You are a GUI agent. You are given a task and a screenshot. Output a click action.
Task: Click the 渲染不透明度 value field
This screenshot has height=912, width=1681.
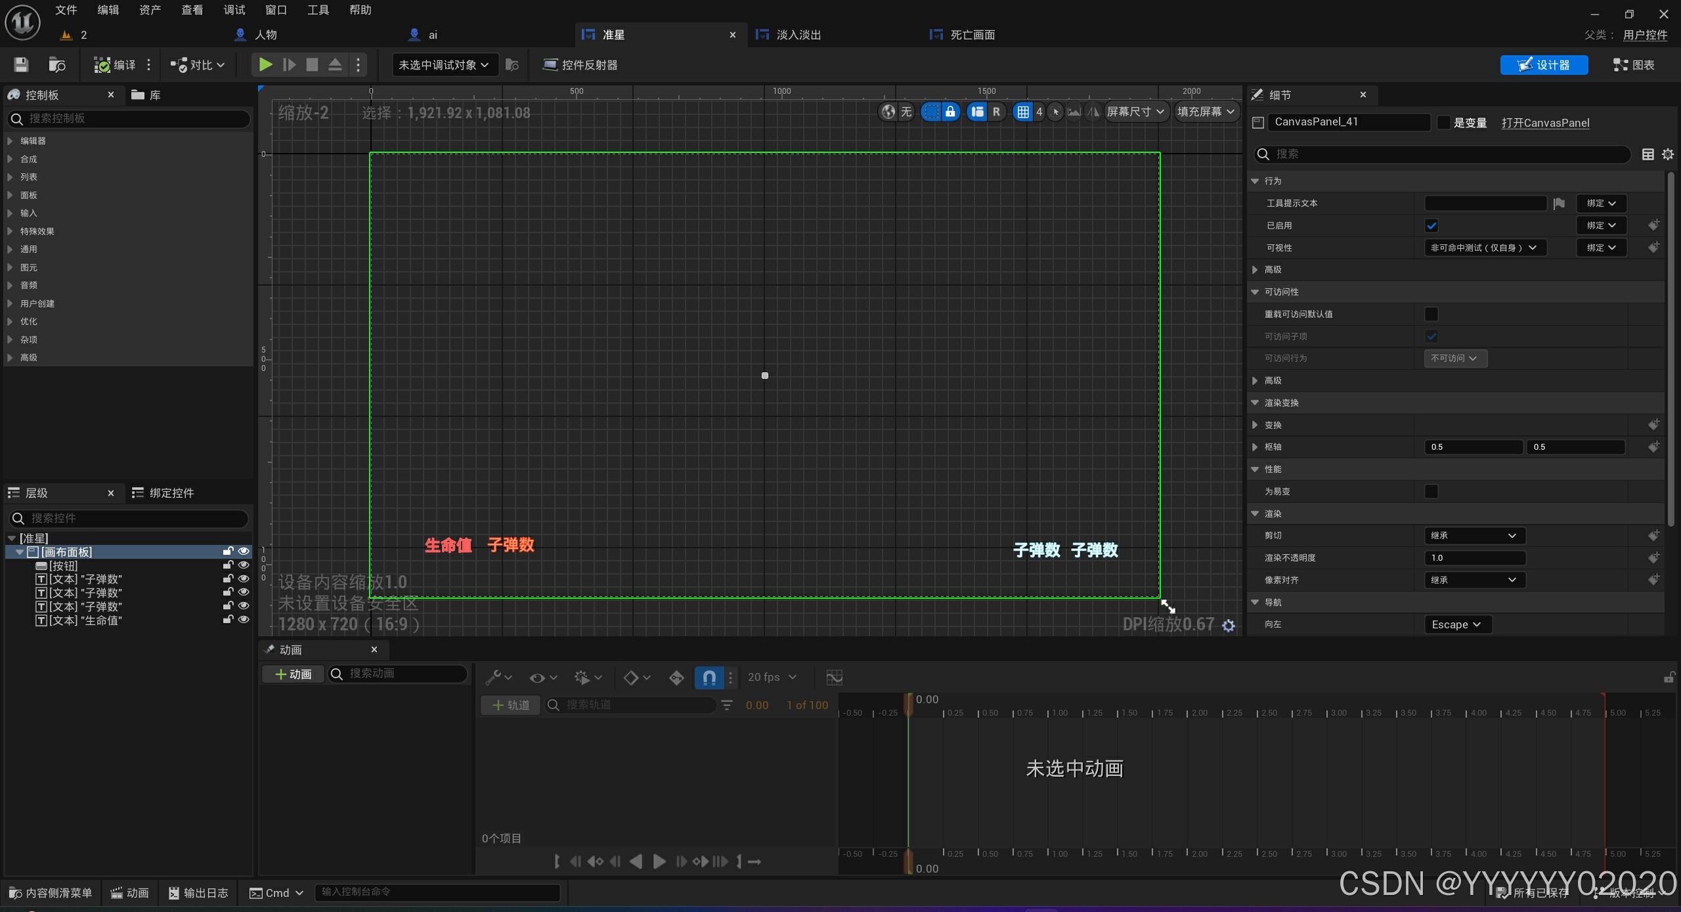(1474, 557)
